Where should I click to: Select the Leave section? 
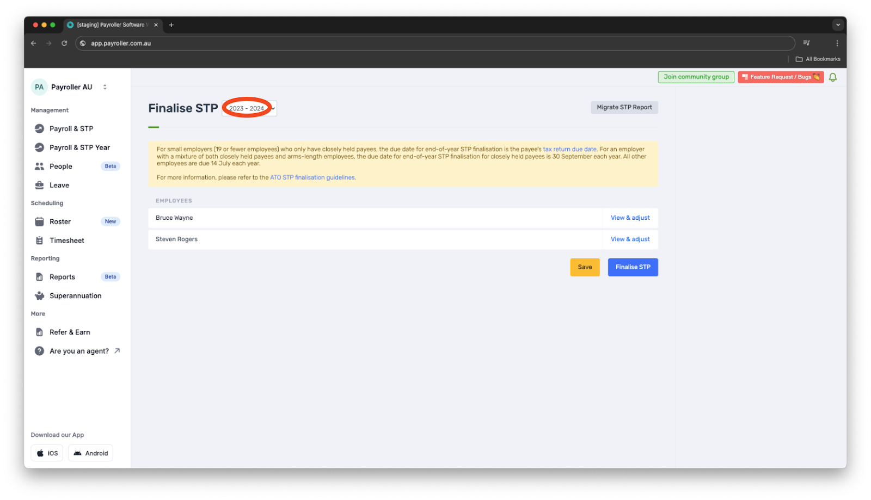(59, 185)
